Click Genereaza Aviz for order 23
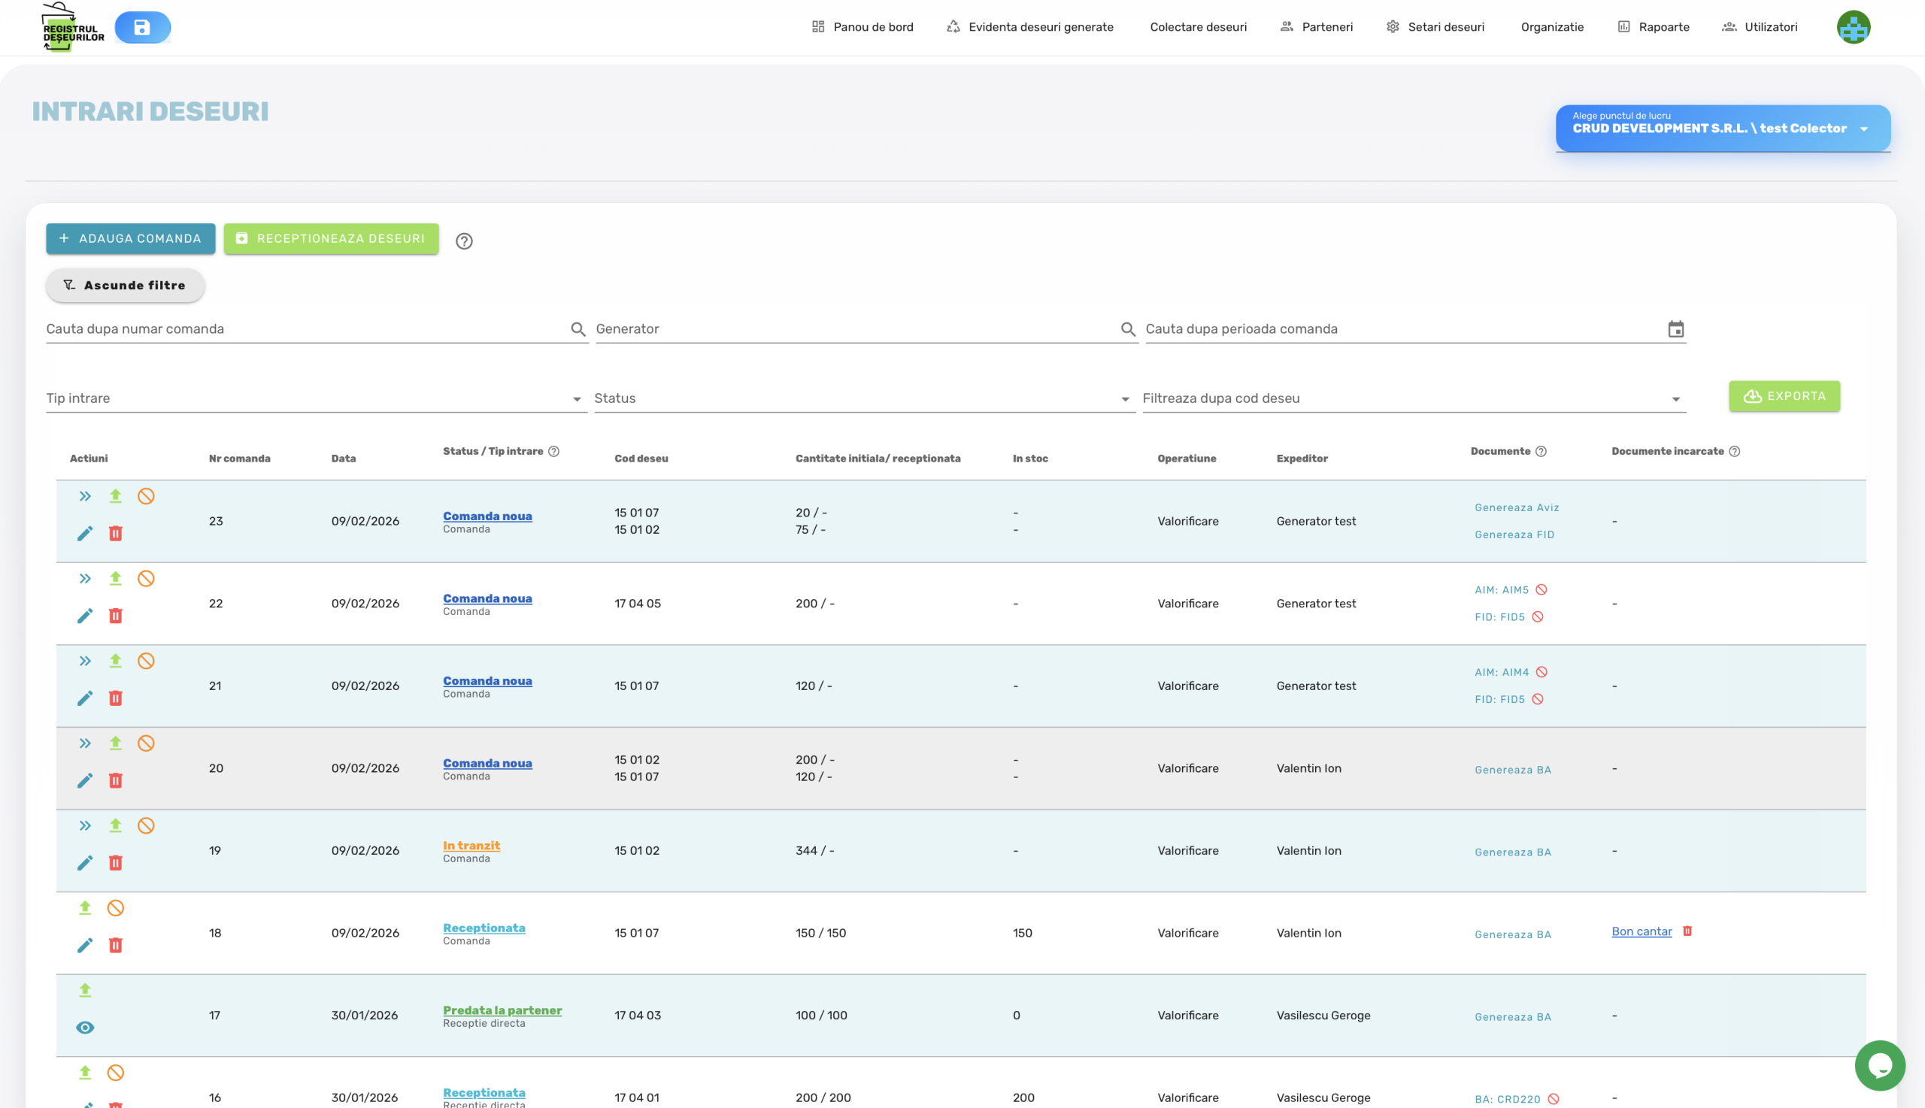This screenshot has width=1925, height=1108. coord(1516,507)
